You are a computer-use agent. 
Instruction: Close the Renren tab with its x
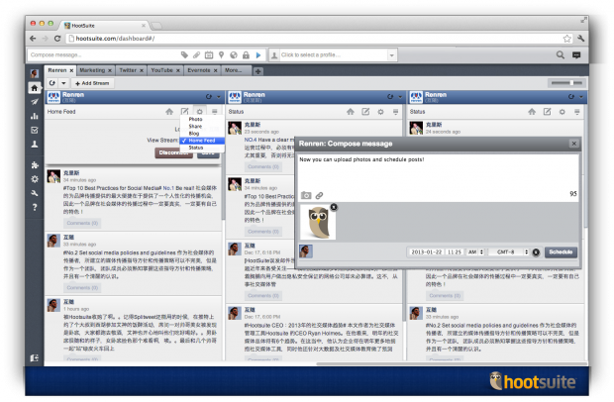pyautogui.click(x=71, y=71)
